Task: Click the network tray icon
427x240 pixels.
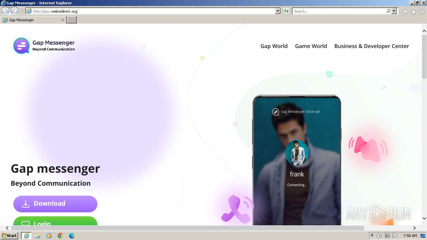Action: [x=387, y=236]
